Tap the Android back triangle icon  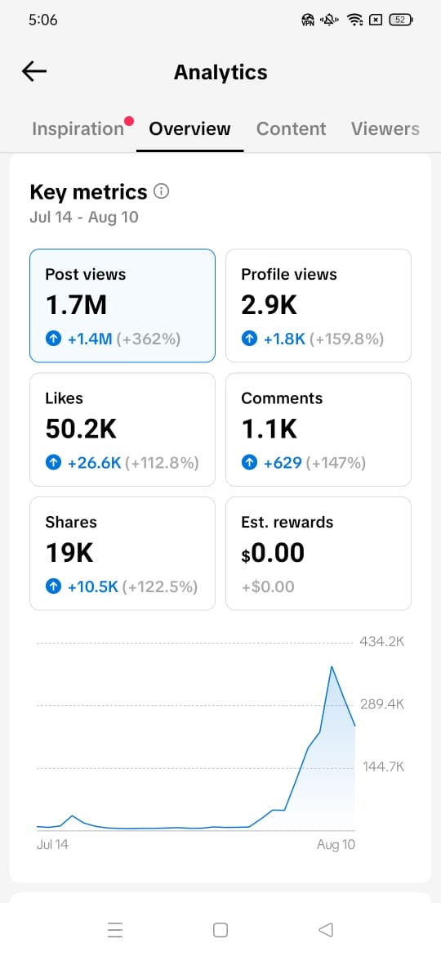[x=326, y=929]
